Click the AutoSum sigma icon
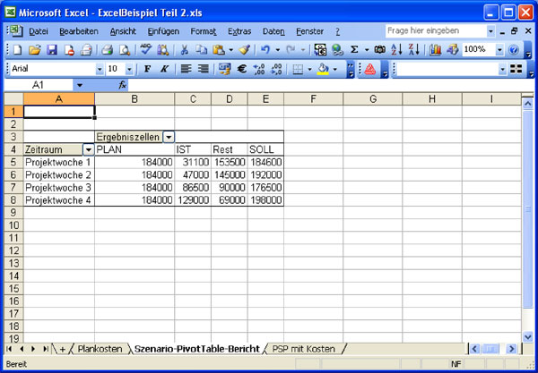538x373 pixels. pos(354,50)
